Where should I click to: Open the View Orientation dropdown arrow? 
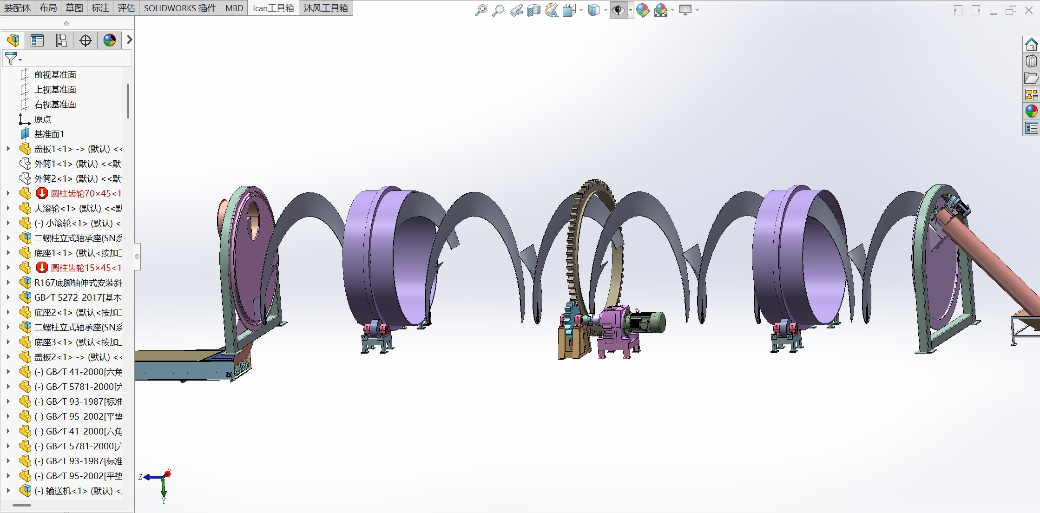[x=581, y=10]
